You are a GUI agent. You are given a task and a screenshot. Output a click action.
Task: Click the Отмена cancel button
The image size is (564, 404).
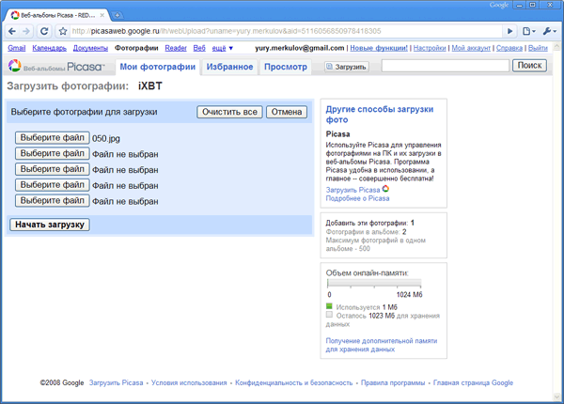pyautogui.click(x=287, y=112)
